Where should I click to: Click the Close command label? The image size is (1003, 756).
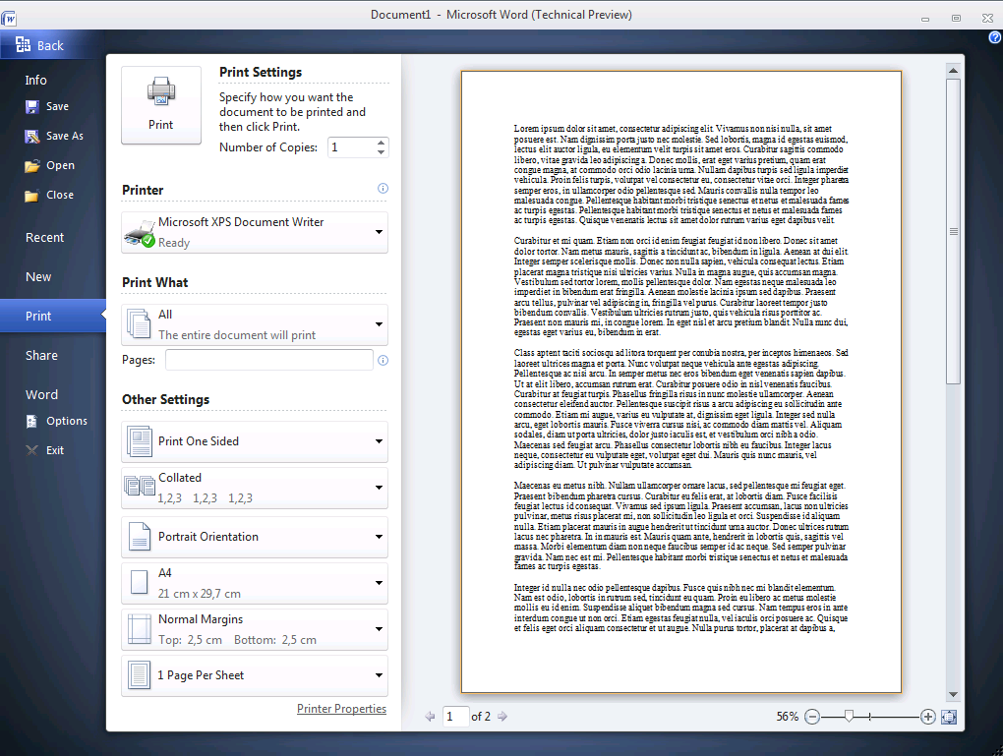click(x=59, y=195)
